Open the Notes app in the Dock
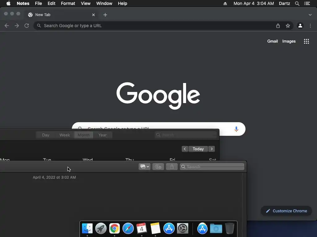317x237 pixels. pyautogui.click(x=155, y=228)
